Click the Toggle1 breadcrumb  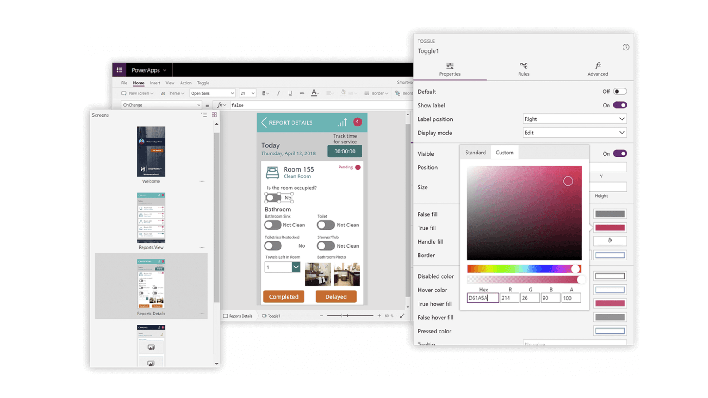(271, 316)
